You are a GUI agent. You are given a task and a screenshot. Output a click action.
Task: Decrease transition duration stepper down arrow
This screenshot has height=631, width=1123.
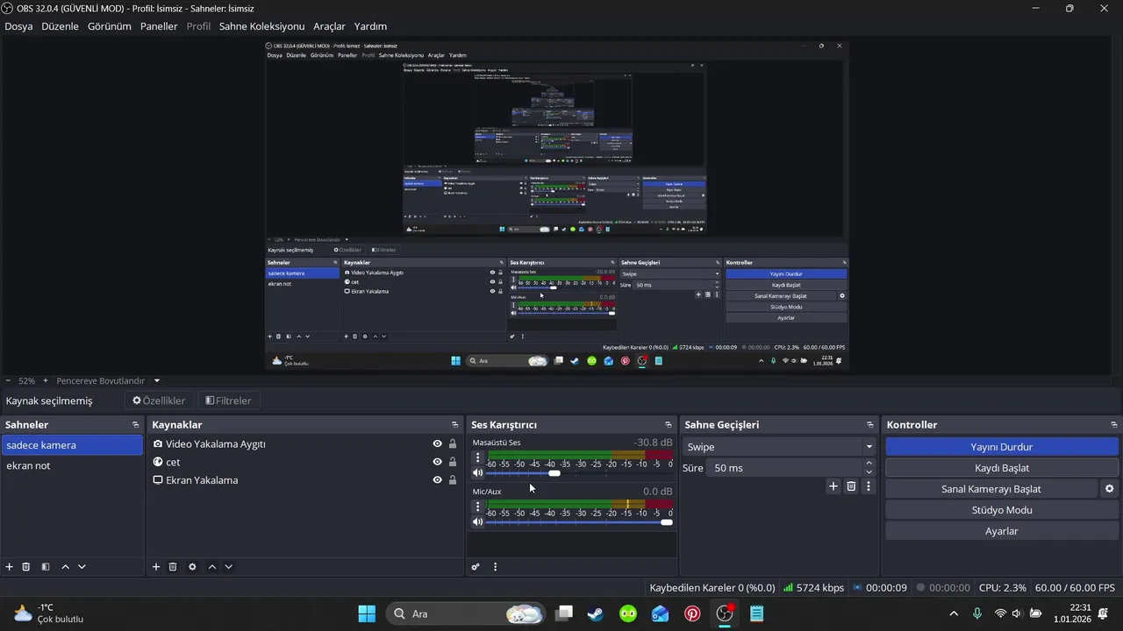point(869,472)
